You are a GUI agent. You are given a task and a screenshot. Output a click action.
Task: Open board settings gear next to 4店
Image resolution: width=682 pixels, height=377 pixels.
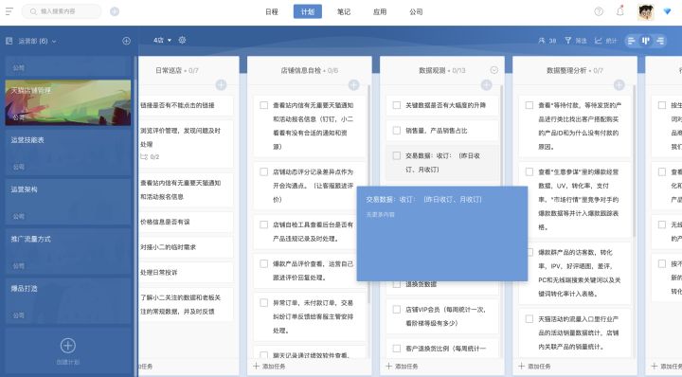[182, 40]
